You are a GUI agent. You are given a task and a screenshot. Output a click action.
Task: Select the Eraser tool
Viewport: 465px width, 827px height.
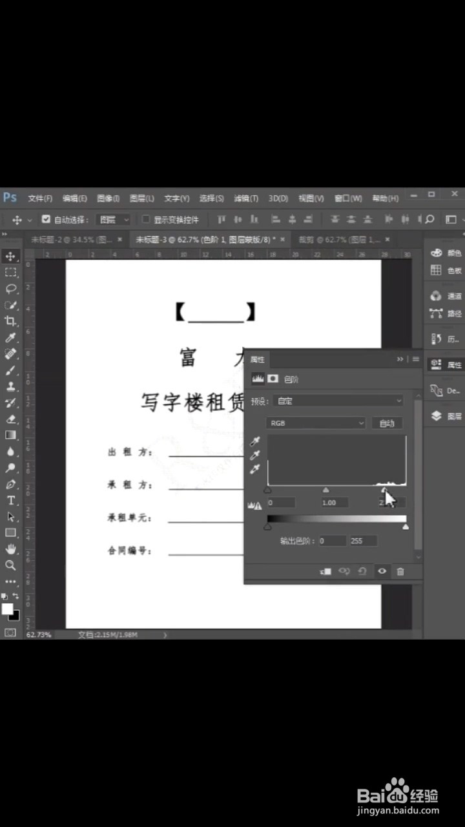(x=10, y=419)
